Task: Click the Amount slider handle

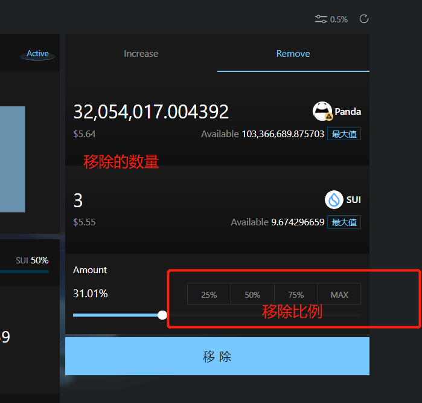Action: pyautogui.click(x=162, y=315)
